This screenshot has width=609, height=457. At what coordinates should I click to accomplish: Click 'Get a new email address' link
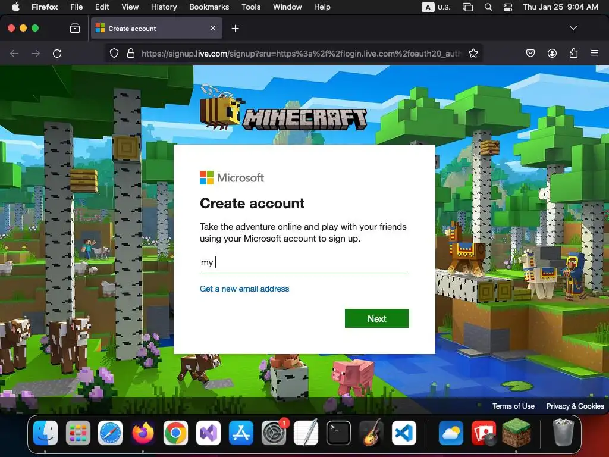tap(244, 289)
